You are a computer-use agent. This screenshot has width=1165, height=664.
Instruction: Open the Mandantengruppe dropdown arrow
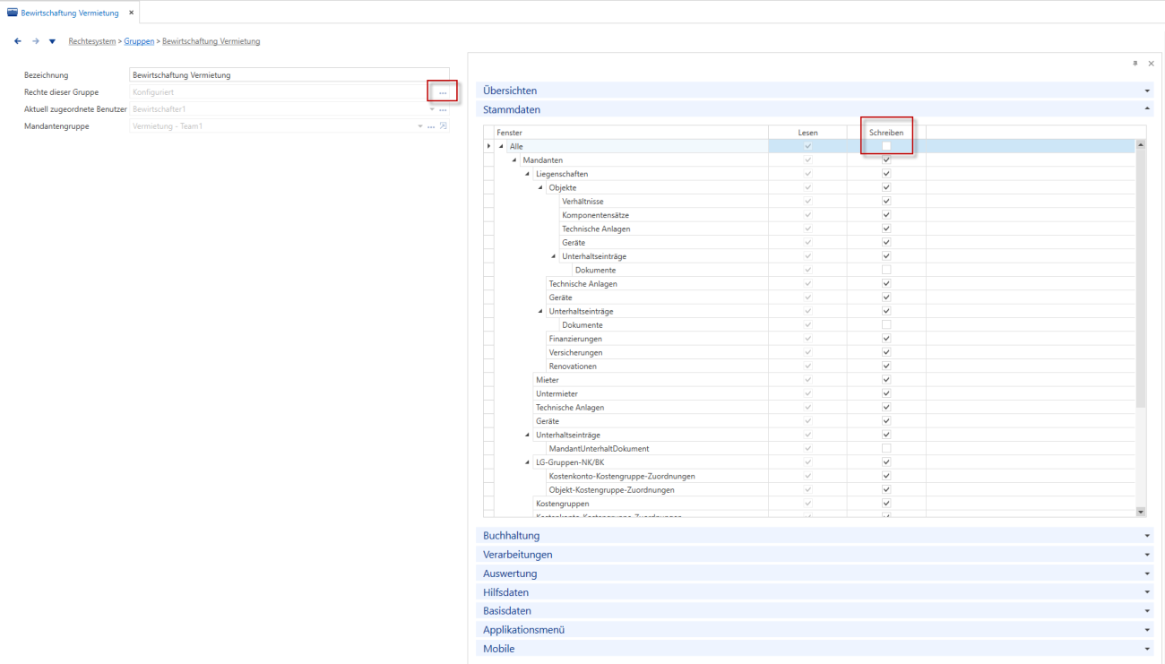[x=420, y=126]
